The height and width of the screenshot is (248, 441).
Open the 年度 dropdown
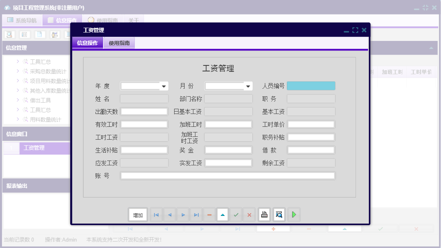click(x=163, y=85)
